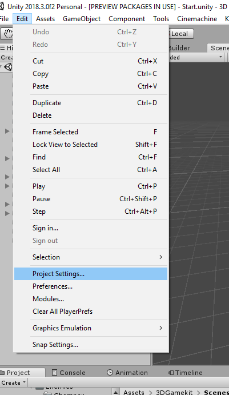The height and width of the screenshot is (395, 229).
Task: Select Clear All PlayerPrefs
Action: click(91, 312)
